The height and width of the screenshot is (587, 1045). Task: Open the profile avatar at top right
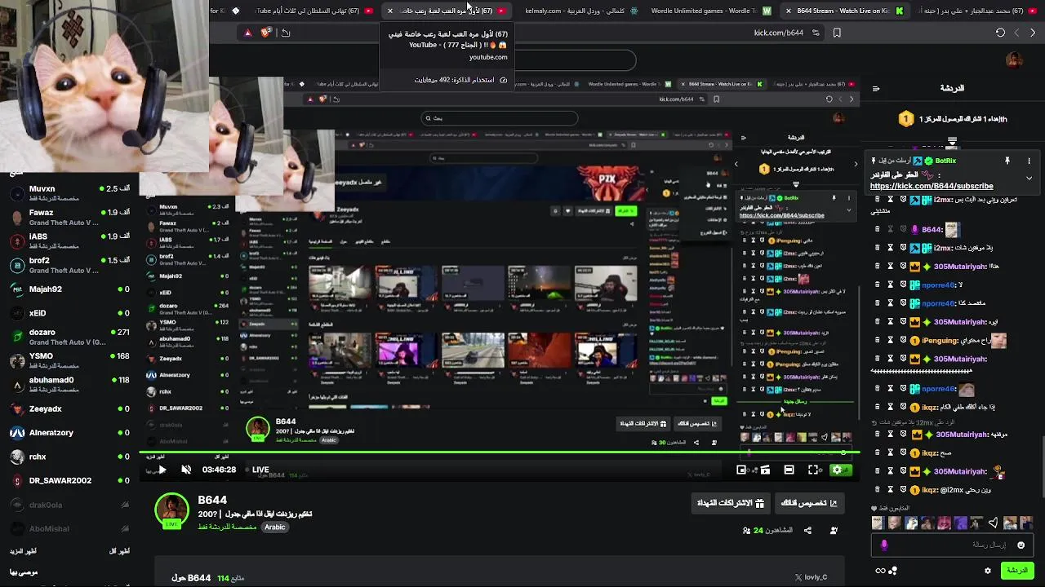(1014, 60)
